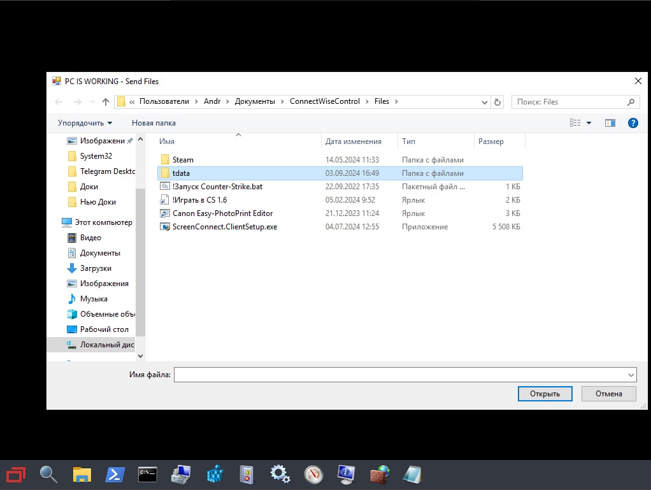Refresh the current folder view
Image resolution: width=651 pixels, height=490 pixels.
point(497,102)
